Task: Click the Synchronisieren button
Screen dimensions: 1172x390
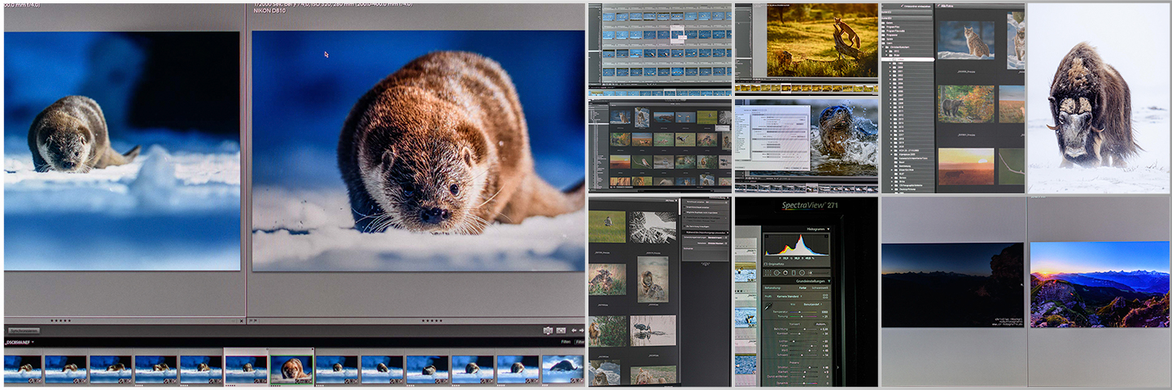Action: (x=24, y=331)
